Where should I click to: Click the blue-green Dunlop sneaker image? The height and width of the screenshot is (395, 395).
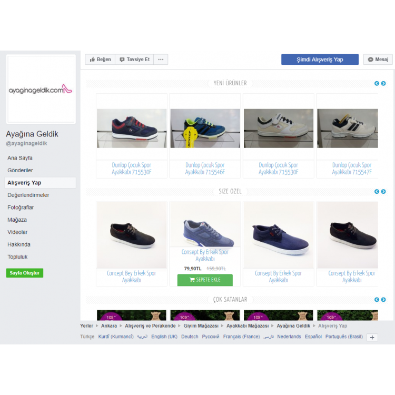tap(205, 129)
